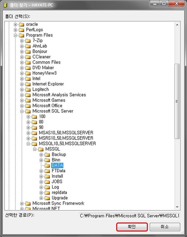Click the oracle folder icon
This screenshot has height=237, width=187.
point(22,24)
